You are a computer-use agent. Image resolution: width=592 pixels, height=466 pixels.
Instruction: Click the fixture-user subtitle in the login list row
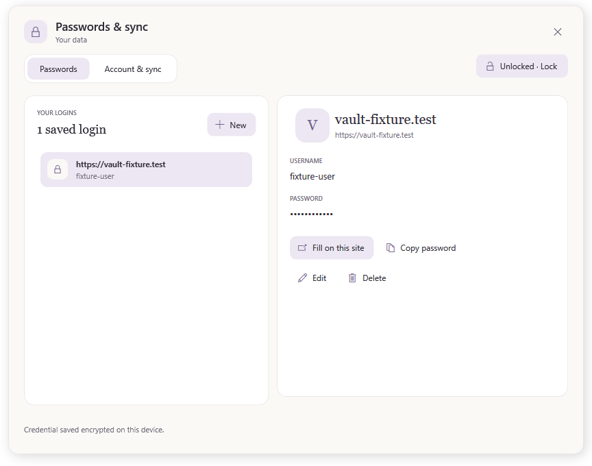pos(95,176)
